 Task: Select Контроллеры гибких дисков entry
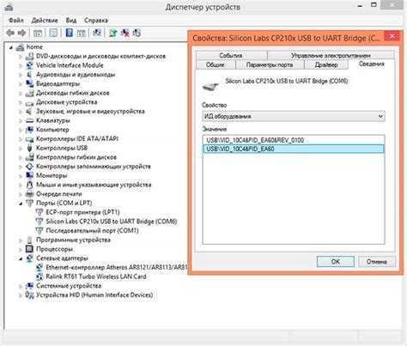pyautogui.click(x=76, y=157)
